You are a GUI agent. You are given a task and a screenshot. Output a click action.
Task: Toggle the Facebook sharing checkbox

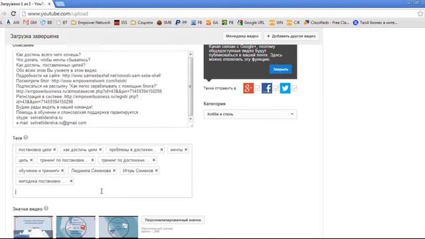tap(276, 88)
